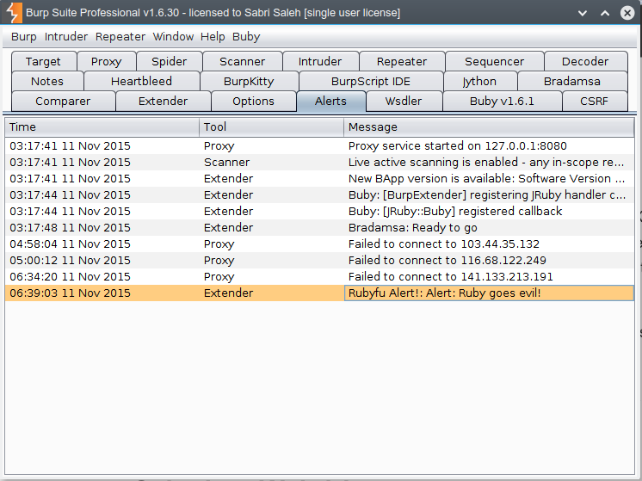Screen dimensions: 642x481
Task: Show the Wsdler tab
Action: point(404,102)
